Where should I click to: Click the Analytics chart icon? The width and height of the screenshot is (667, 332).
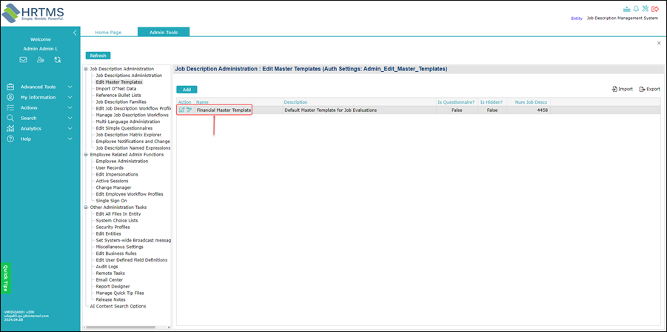[x=10, y=128]
